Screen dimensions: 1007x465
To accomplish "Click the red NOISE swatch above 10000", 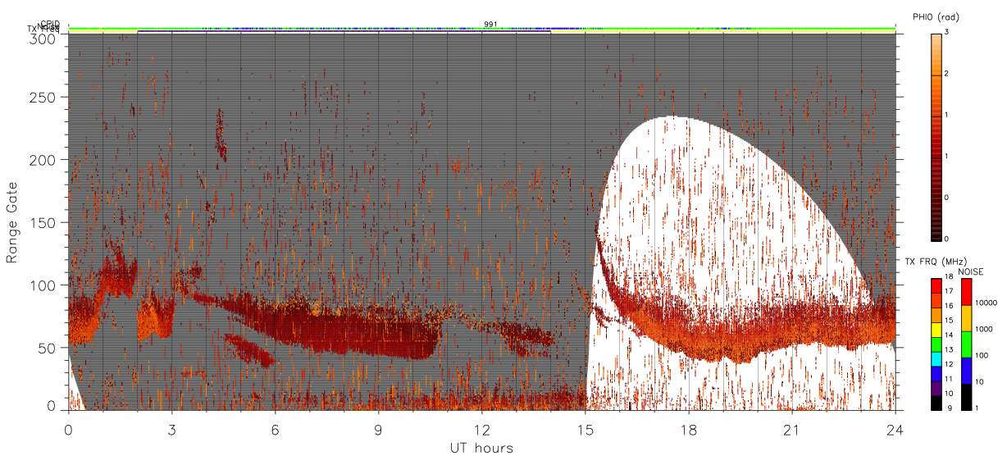I will [966, 291].
